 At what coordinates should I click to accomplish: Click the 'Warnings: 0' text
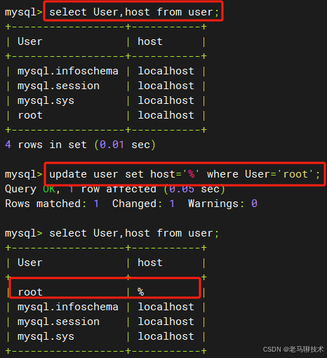pyautogui.click(x=222, y=204)
